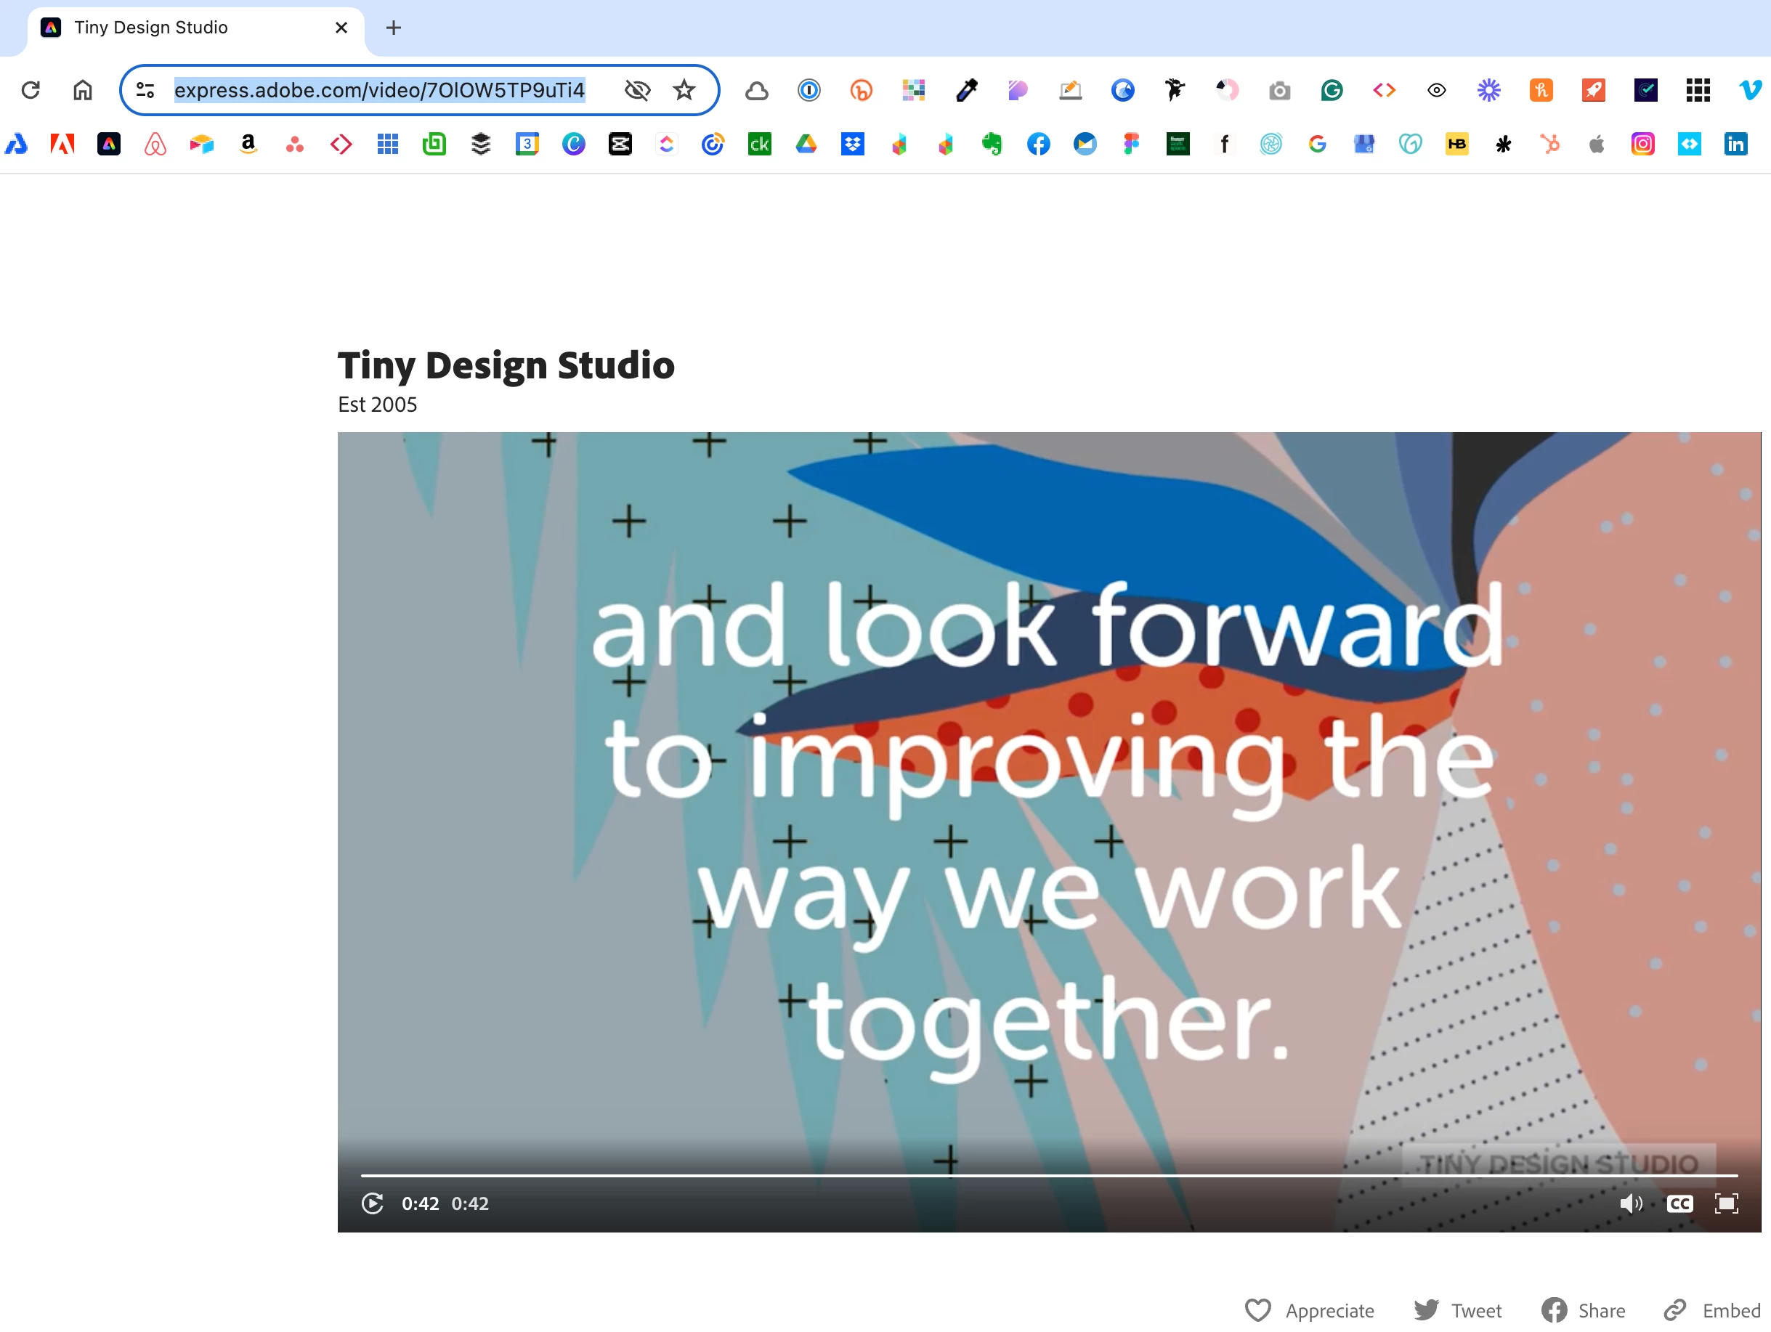Viewport: 1771px width, 1332px height.
Task: Enter fullscreen video mode
Action: (x=1726, y=1203)
